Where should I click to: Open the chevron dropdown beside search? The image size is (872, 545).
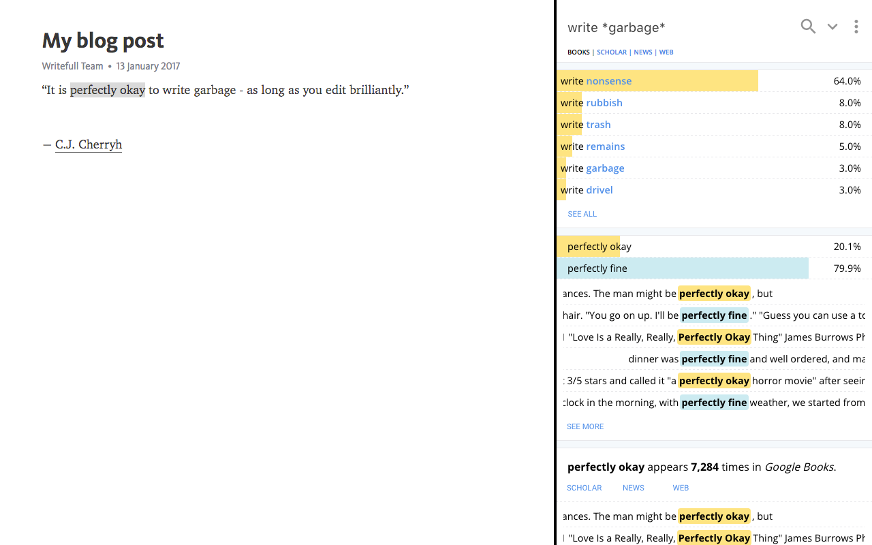tap(832, 27)
